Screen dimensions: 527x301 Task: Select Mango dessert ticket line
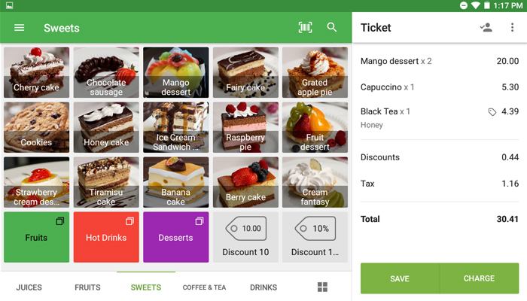[x=440, y=61]
